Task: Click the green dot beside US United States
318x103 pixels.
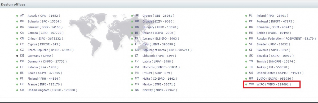Action: point(246,73)
